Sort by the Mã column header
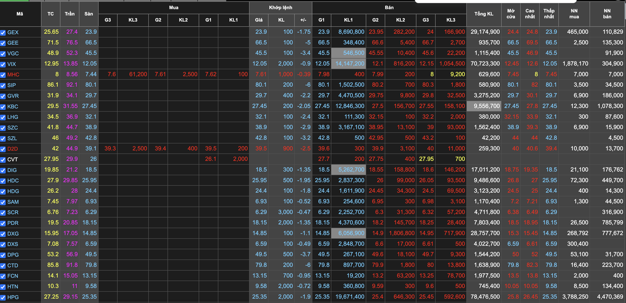Image resolution: width=626 pixels, height=303 pixels. click(20, 14)
